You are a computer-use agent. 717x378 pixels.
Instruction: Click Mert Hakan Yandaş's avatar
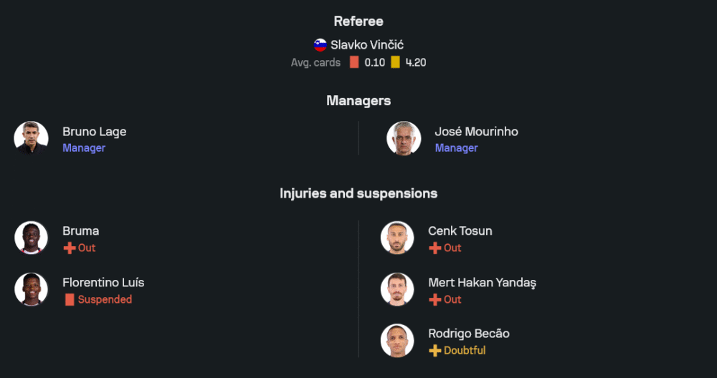[x=397, y=289]
